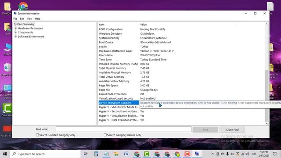Open the network status tray icon
This screenshot has height=158, width=281.
coord(243,154)
